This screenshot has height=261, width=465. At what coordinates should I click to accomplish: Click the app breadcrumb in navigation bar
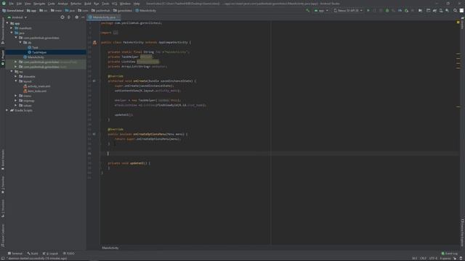(31, 11)
